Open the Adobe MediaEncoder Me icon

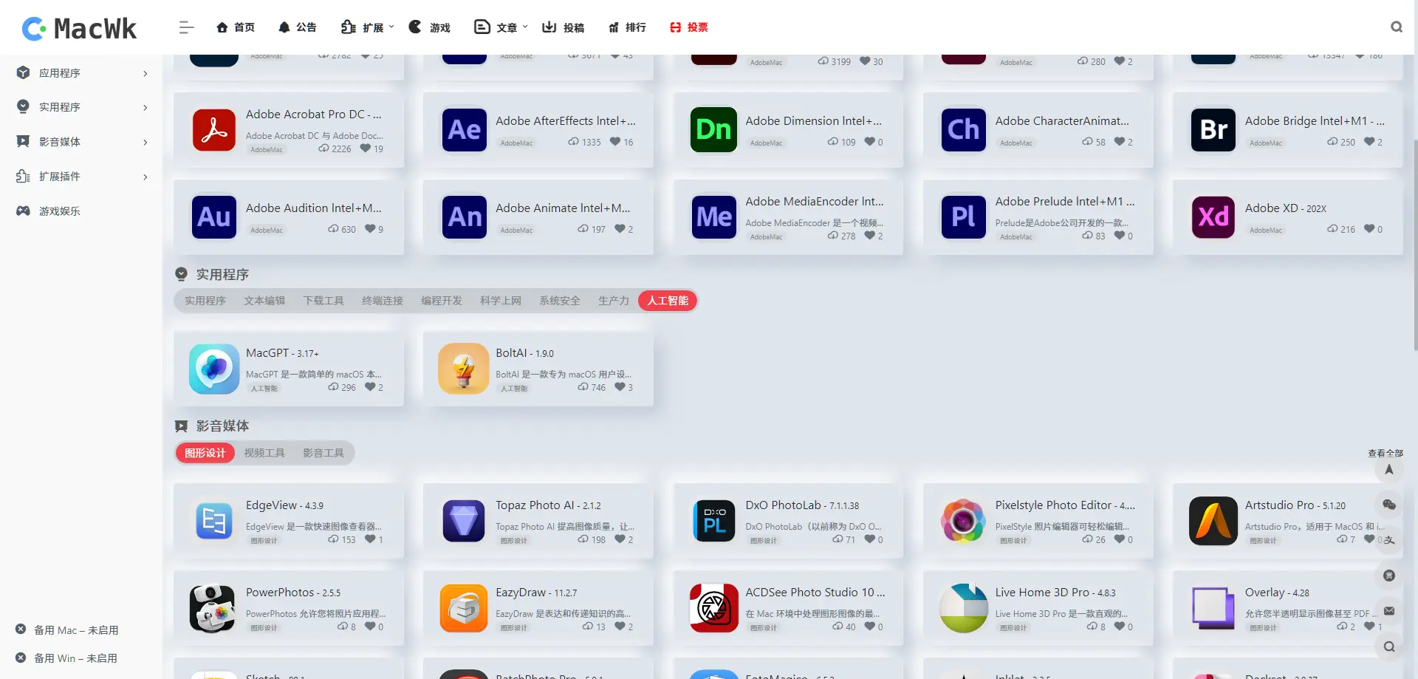point(713,217)
